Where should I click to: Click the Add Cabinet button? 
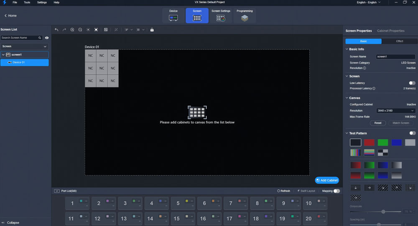point(327,180)
